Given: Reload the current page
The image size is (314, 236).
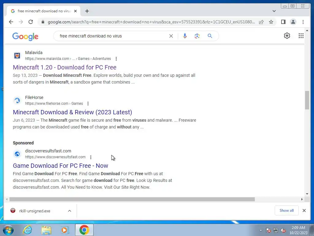Looking at the screenshot, I should click(x=31, y=22).
